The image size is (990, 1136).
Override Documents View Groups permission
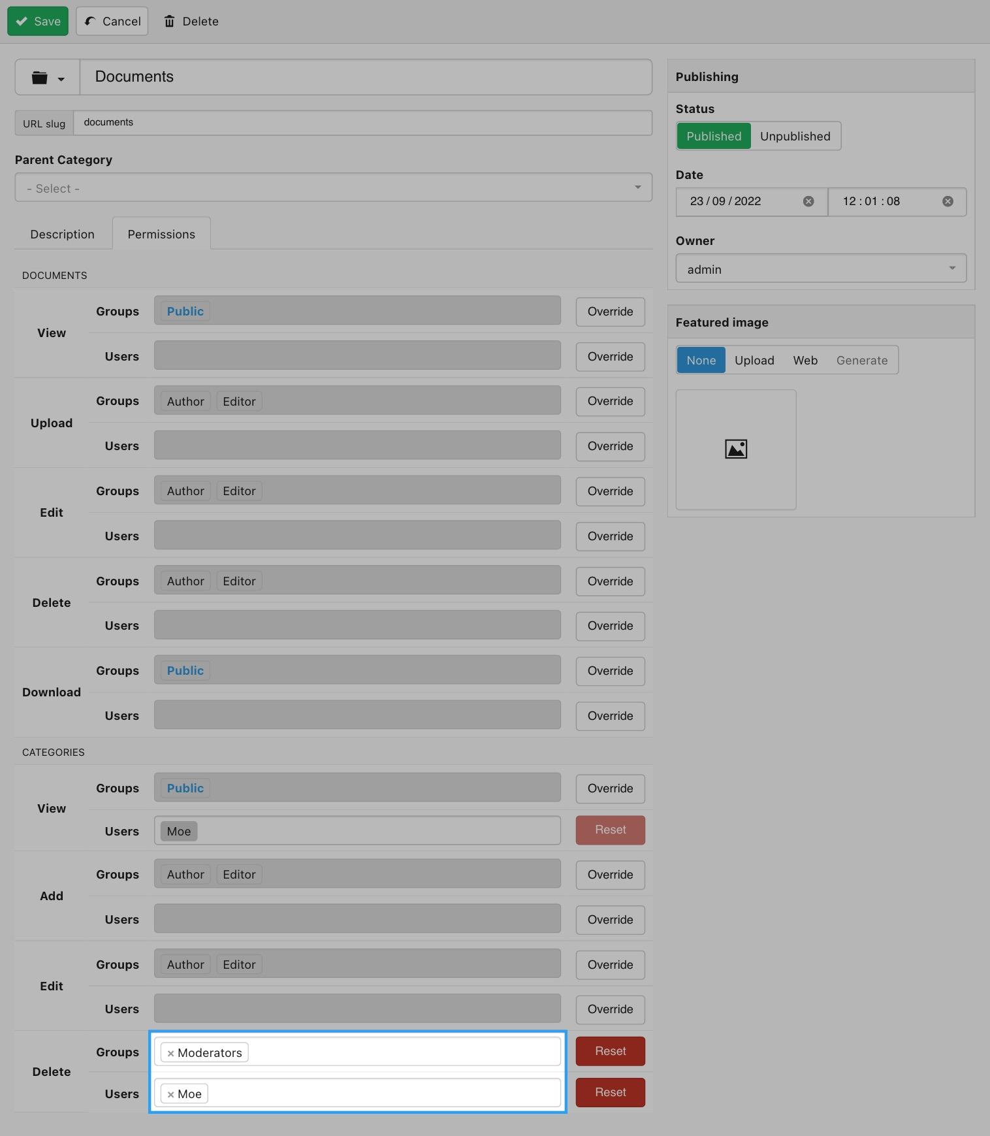click(x=610, y=312)
